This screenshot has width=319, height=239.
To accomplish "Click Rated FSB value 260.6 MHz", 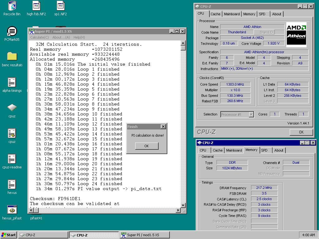I will [235, 101].
